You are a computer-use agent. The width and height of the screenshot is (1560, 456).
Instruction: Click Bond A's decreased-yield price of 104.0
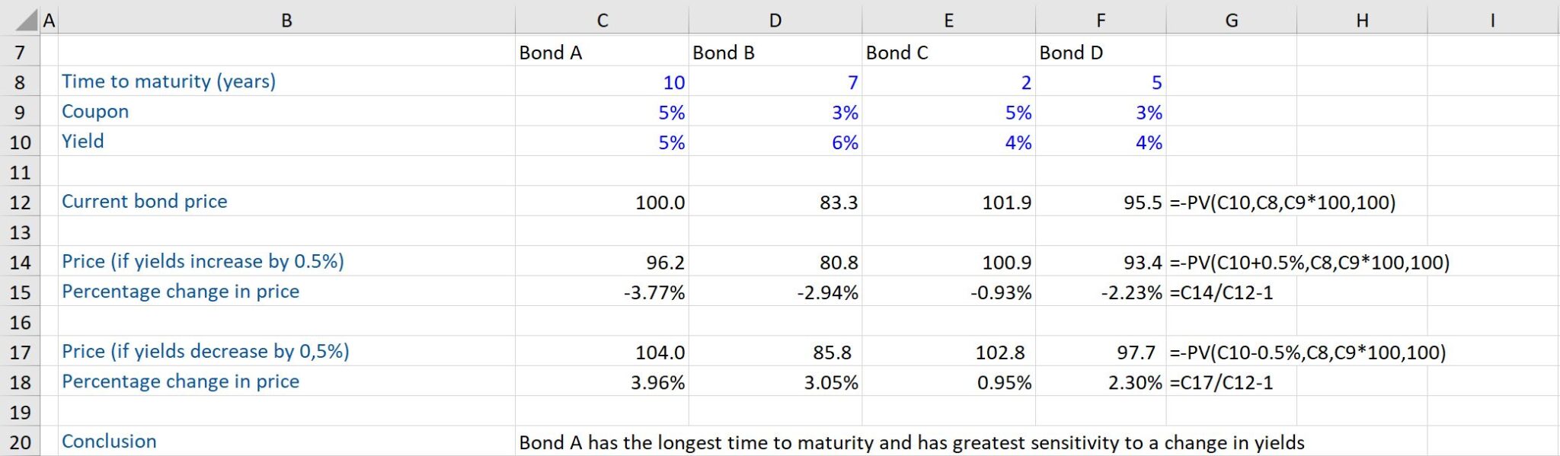tap(655, 352)
